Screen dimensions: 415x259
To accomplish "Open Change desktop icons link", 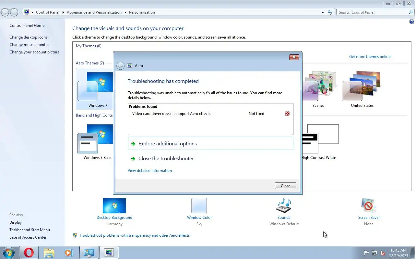I will (x=28, y=37).
